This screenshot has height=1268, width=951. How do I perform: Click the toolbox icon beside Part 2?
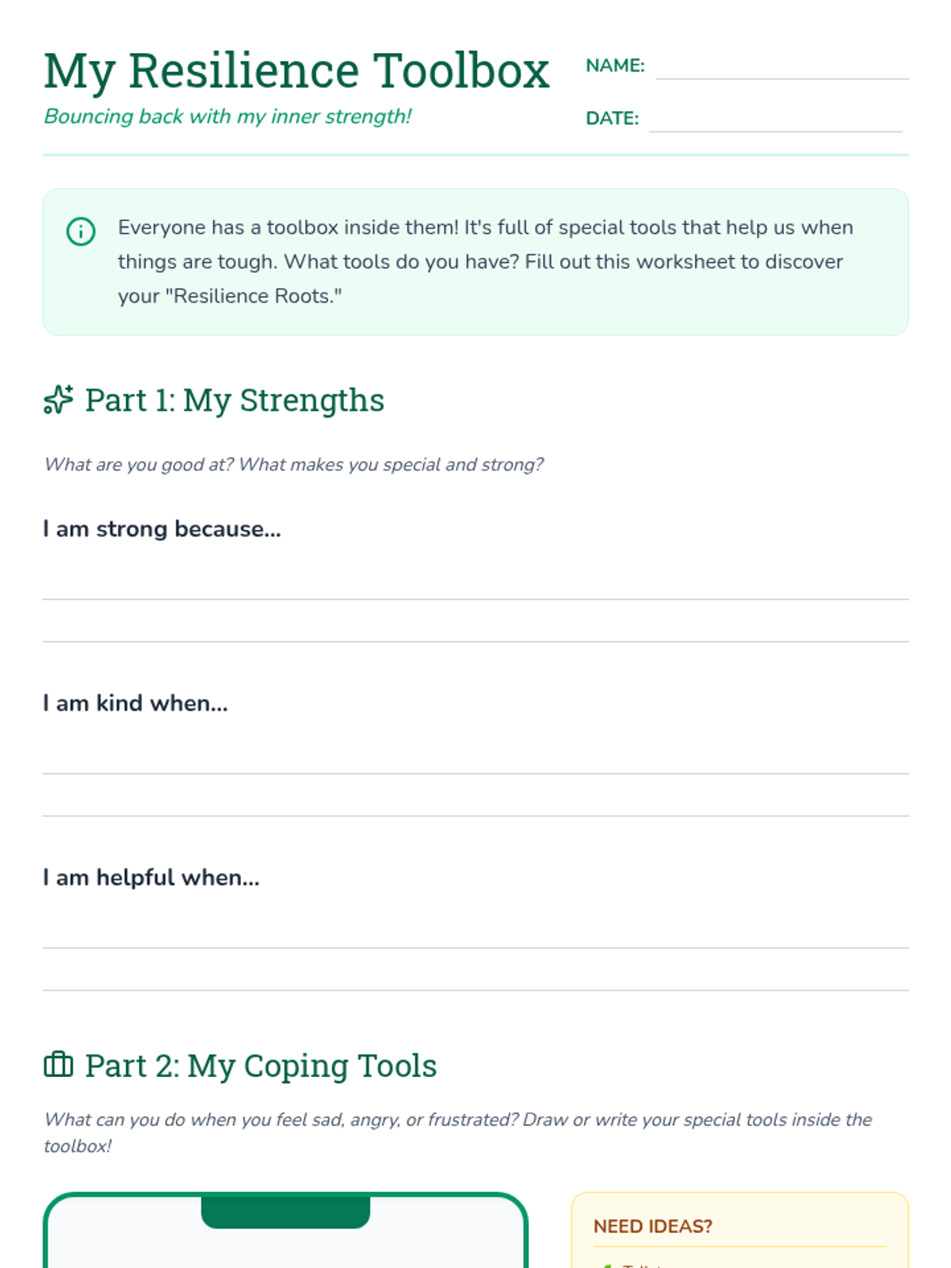pos(59,1064)
